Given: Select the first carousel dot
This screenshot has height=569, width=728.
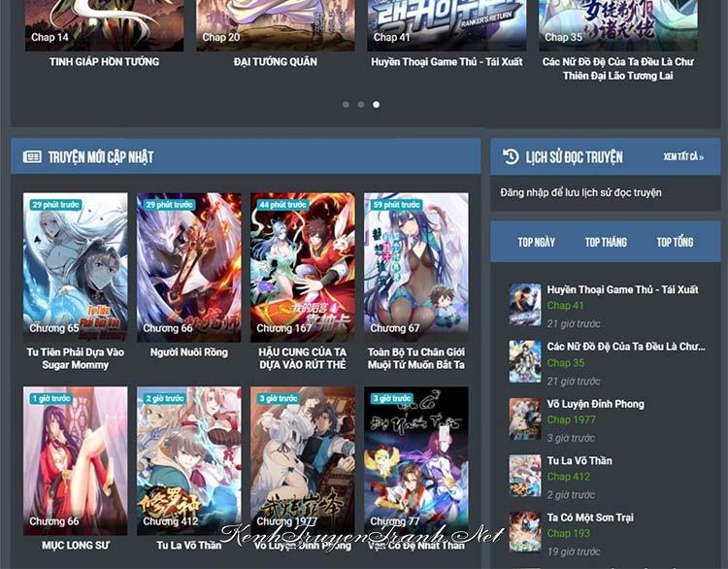Looking at the screenshot, I should pyautogui.click(x=346, y=105).
